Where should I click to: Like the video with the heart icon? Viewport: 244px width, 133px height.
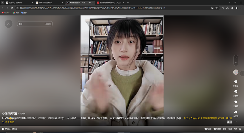pos(236,82)
